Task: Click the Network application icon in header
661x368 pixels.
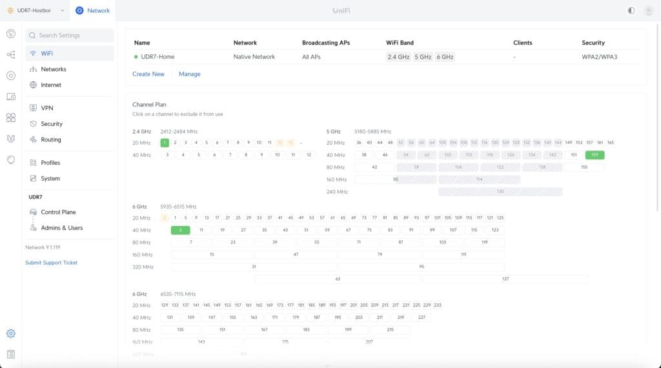Action: click(80, 11)
